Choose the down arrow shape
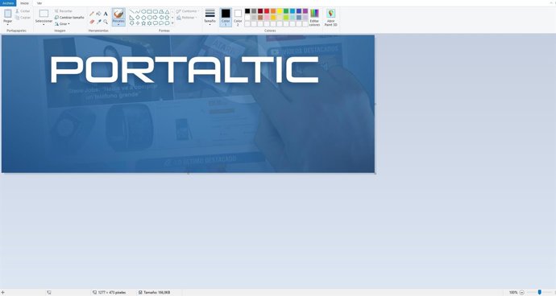 point(132,23)
